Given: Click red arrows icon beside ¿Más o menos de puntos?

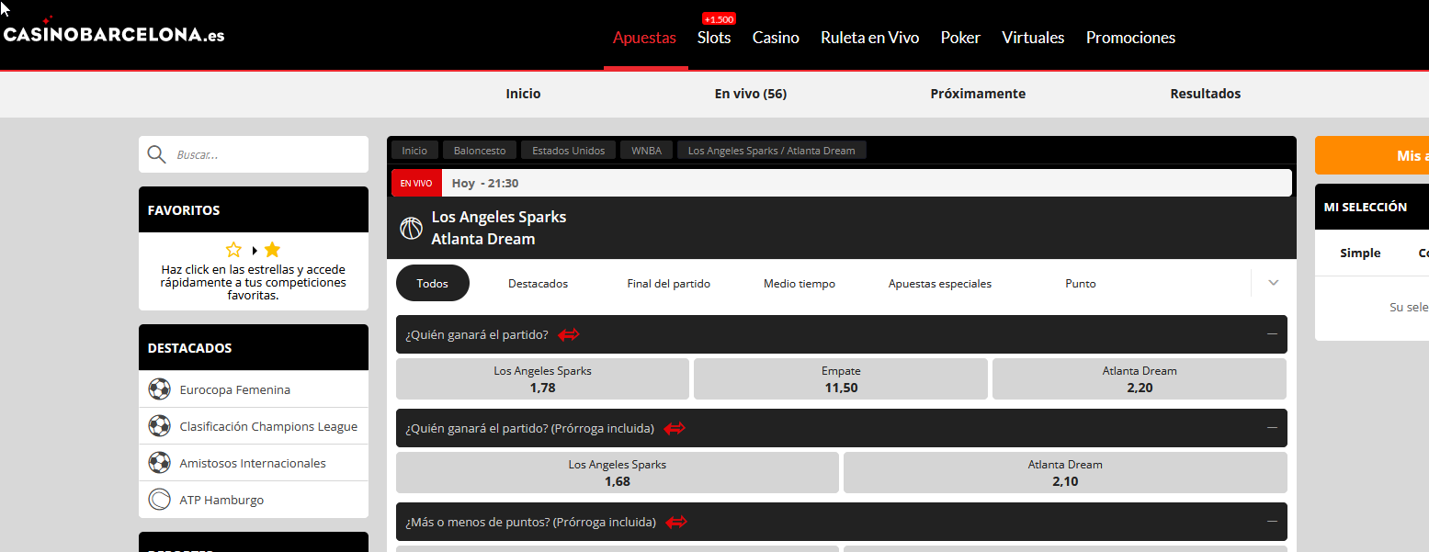Looking at the screenshot, I should [677, 522].
